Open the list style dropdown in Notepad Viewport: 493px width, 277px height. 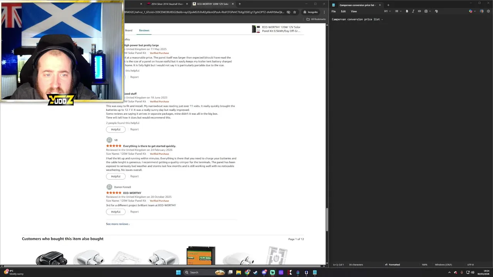(398, 11)
